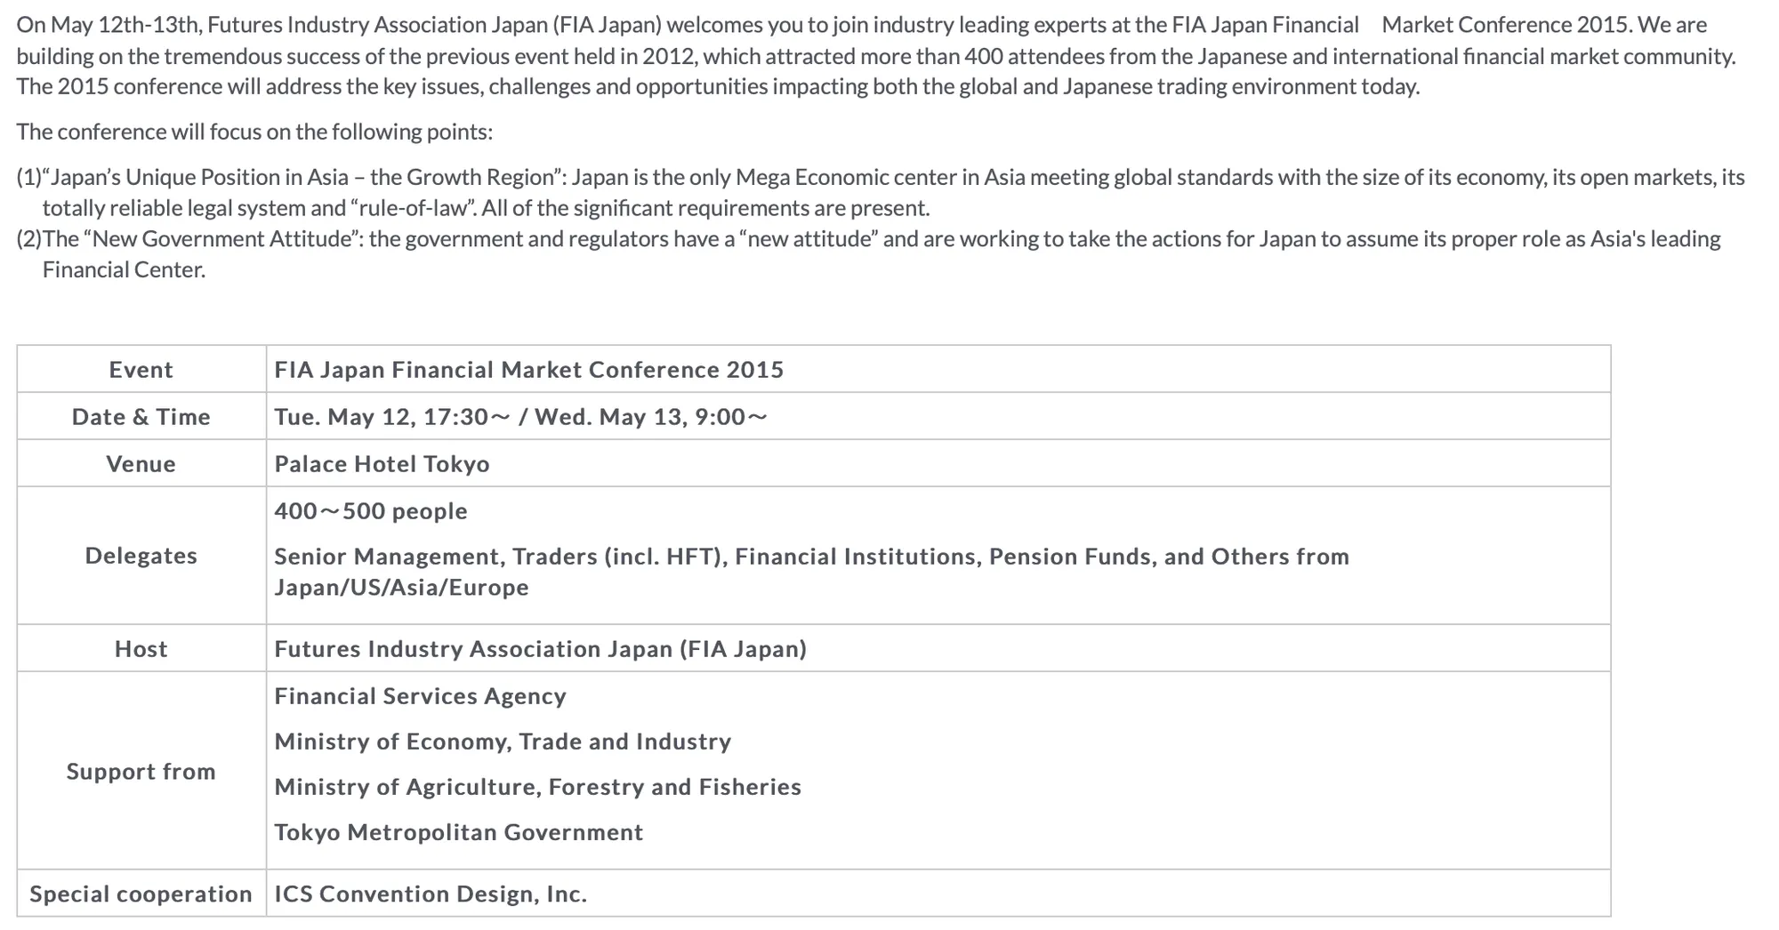The image size is (1779, 930).
Task: Click Ministry of Economy, Trade and Industry
Action: [x=503, y=742]
